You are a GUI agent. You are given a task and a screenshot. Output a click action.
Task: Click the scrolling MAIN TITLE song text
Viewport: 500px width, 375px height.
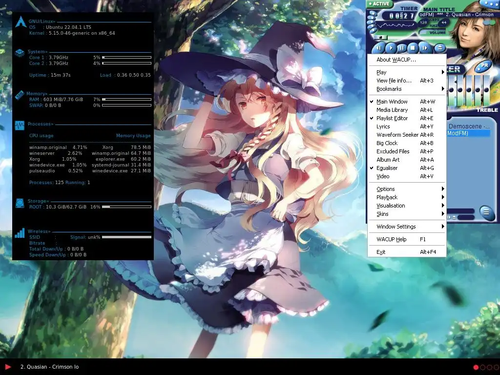457,15
